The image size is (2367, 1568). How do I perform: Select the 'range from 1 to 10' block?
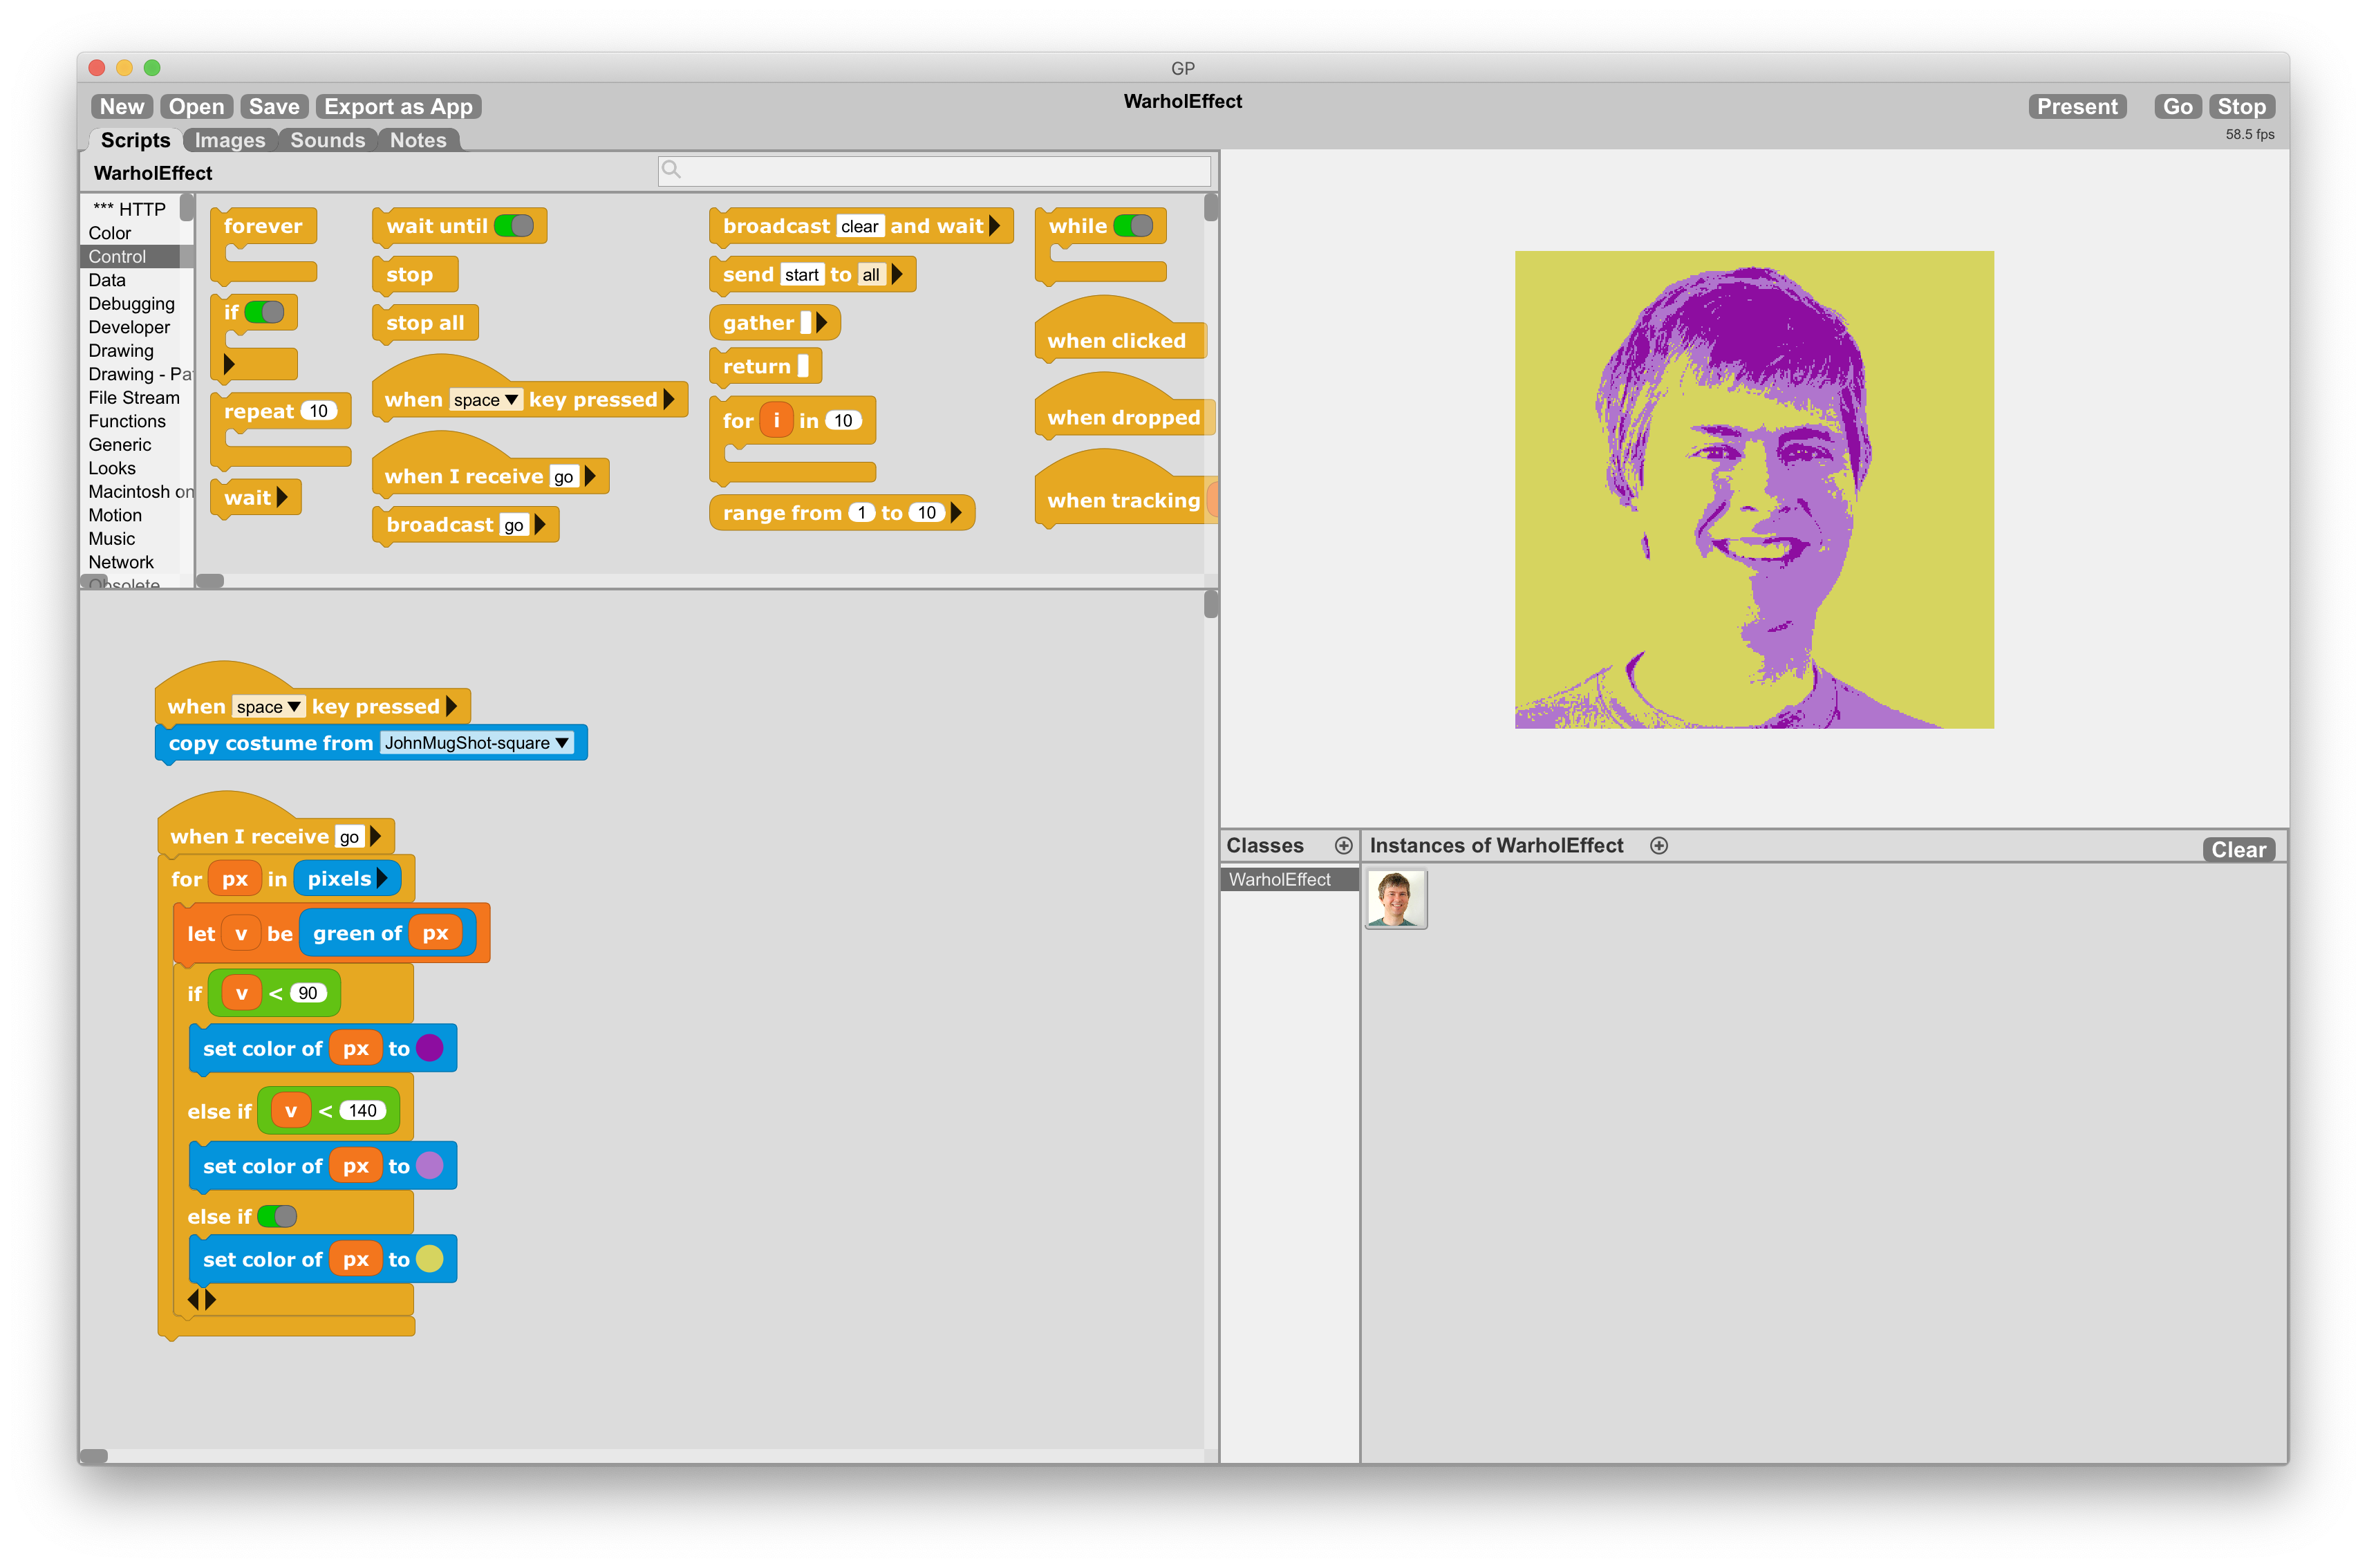pyautogui.click(x=841, y=513)
